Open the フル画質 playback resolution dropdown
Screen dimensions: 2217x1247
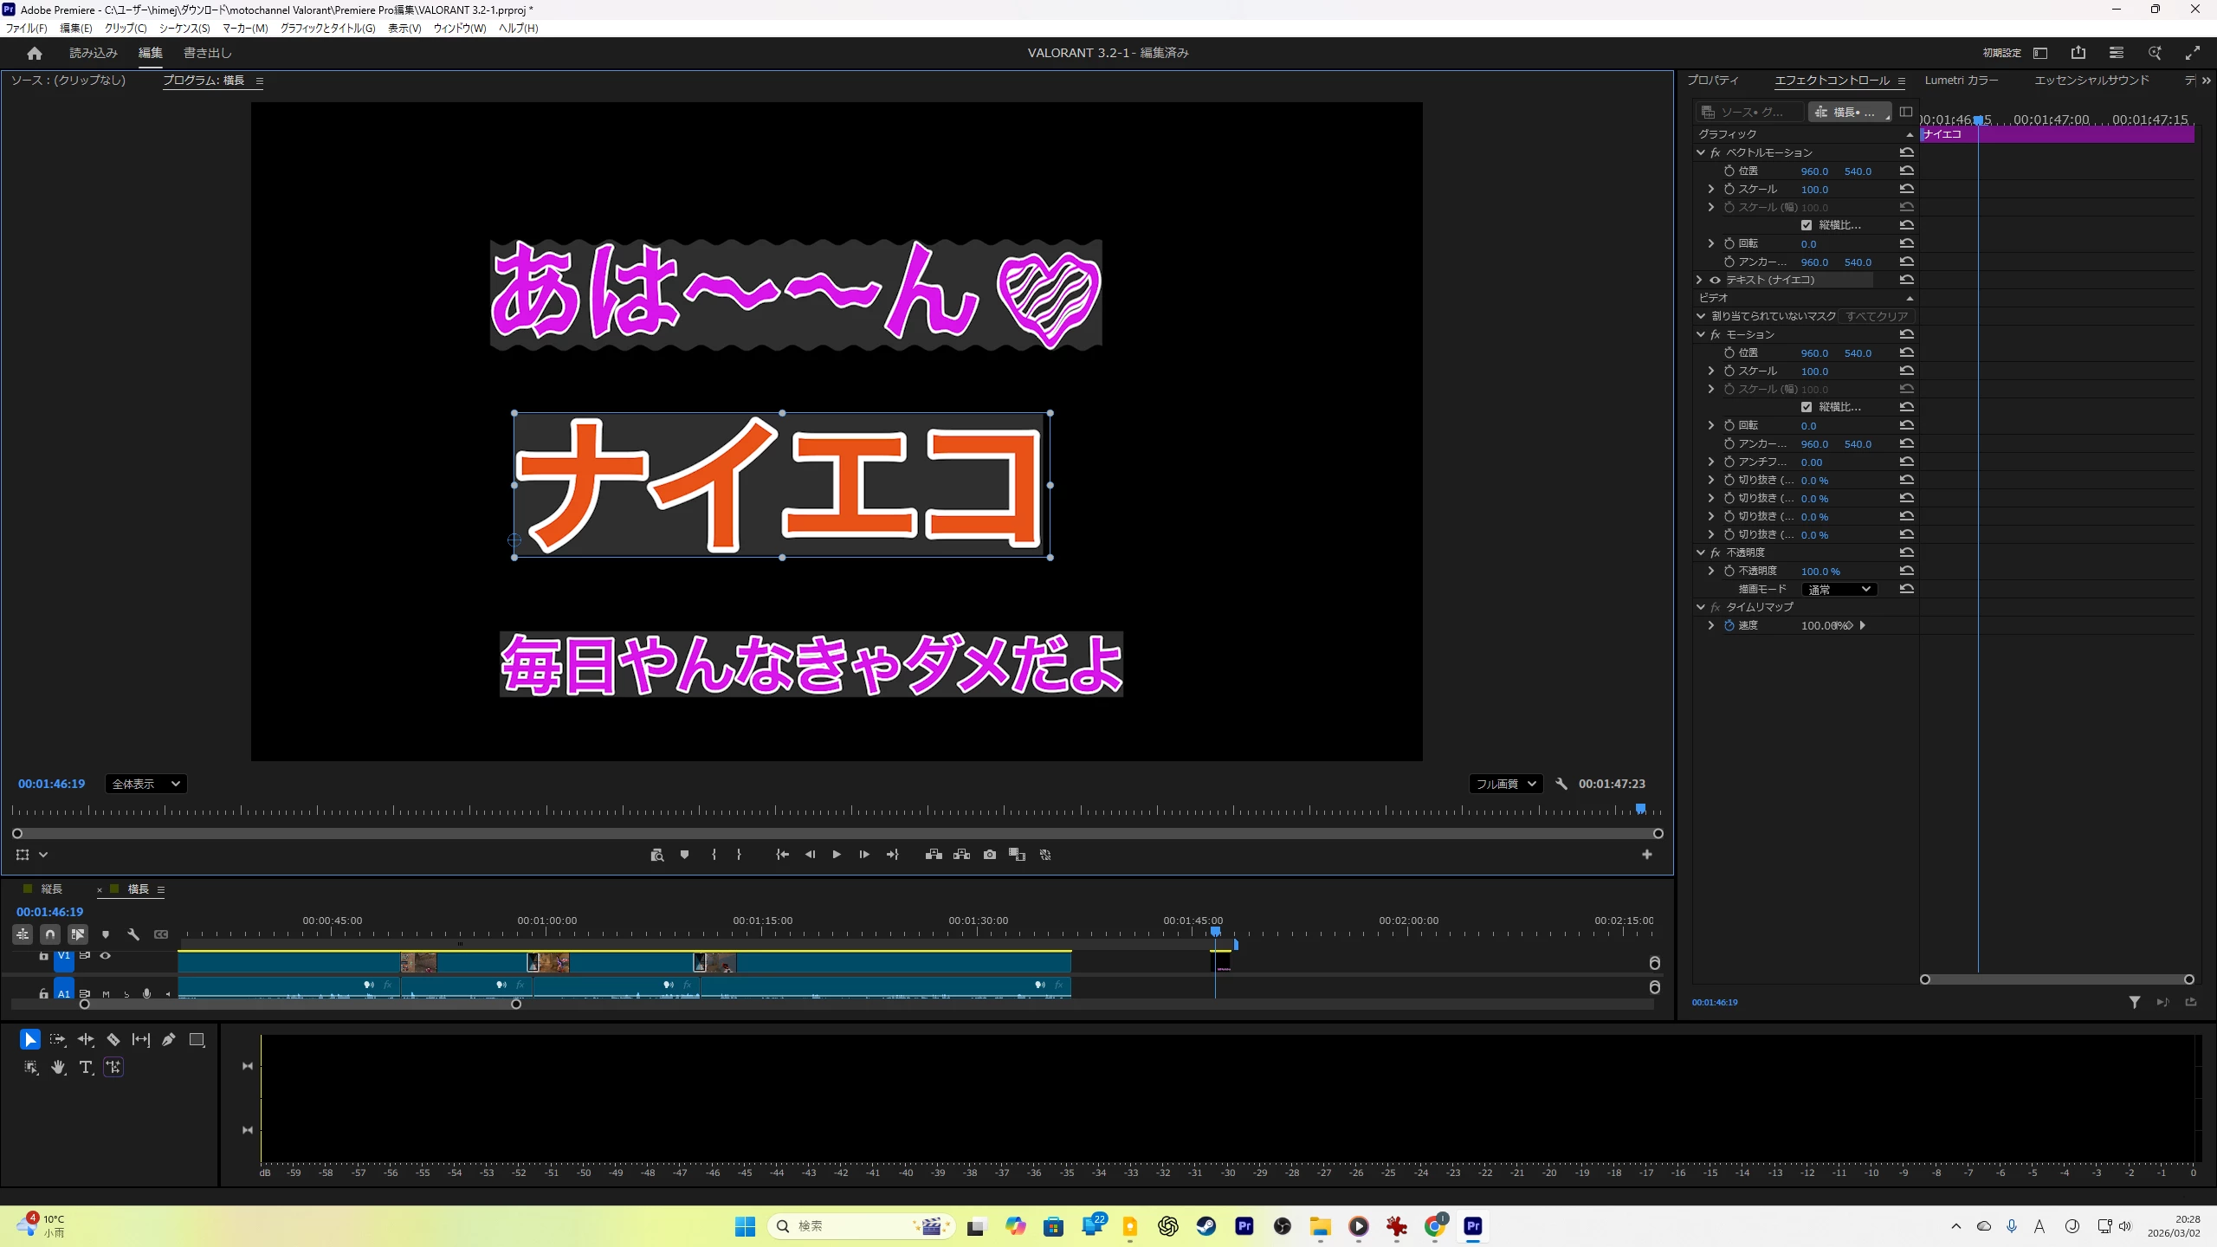click(1505, 784)
